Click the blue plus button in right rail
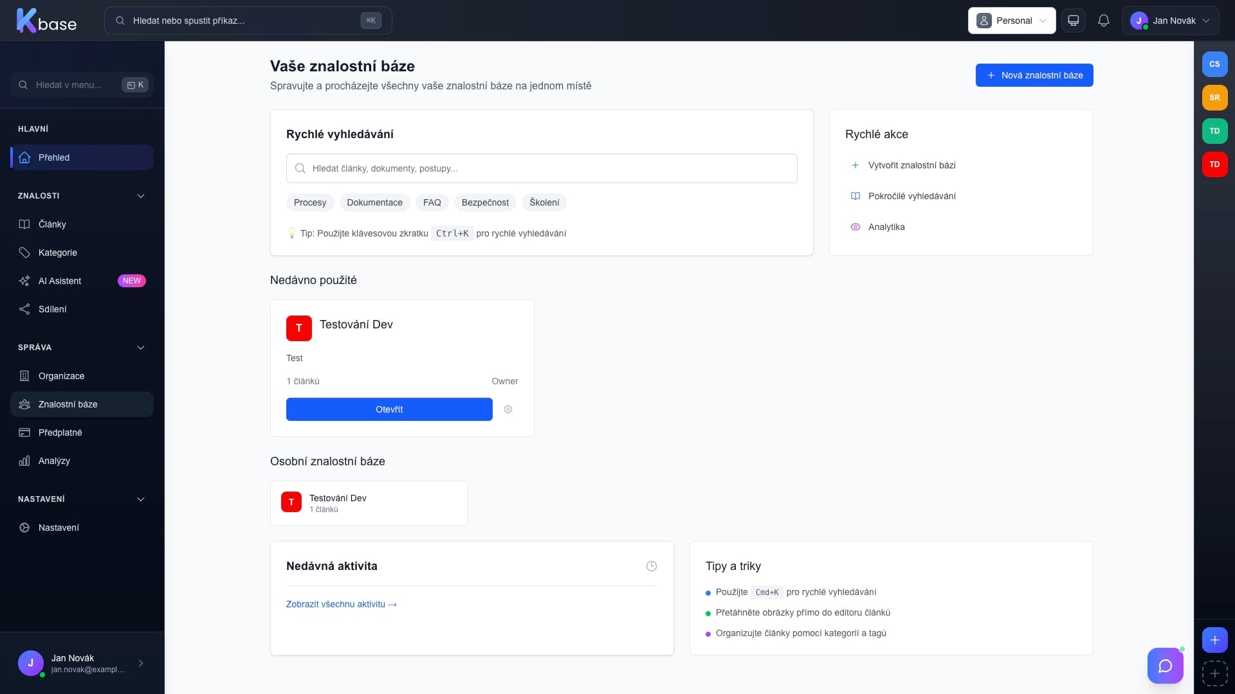This screenshot has height=694, width=1235. pyautogui.click(x=1214, y=640)
